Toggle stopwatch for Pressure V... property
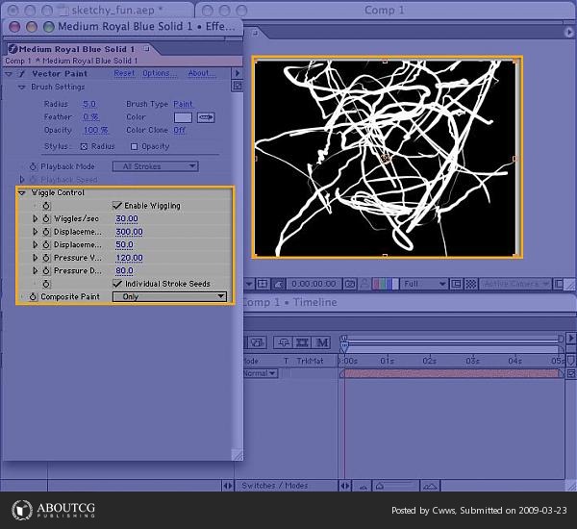Viewport: 577px width, 529px height. click(46, 258)
